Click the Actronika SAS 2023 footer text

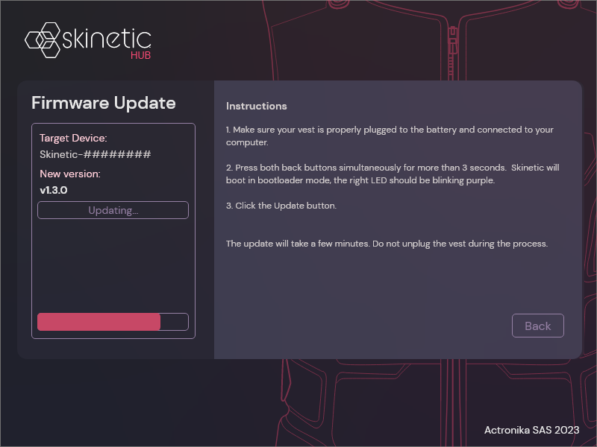(532, 430)
